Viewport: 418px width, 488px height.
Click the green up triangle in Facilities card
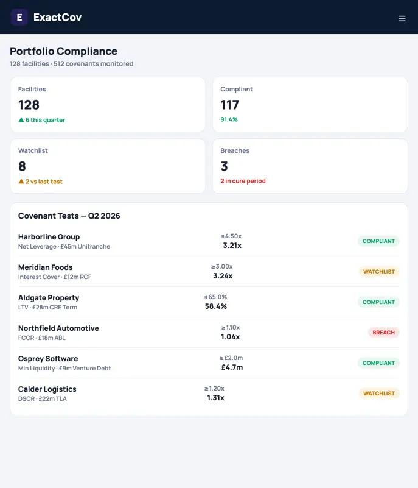point(21,120)
